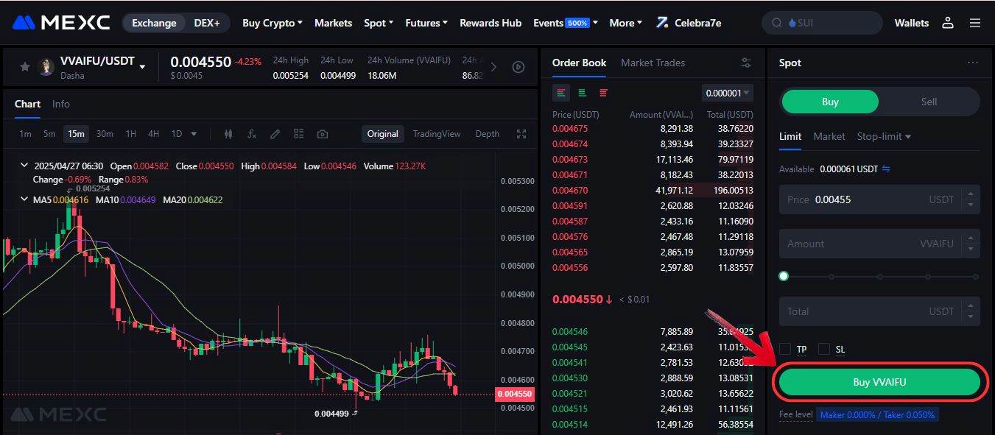Show combined buy and sell order book view

click(561, 93)
